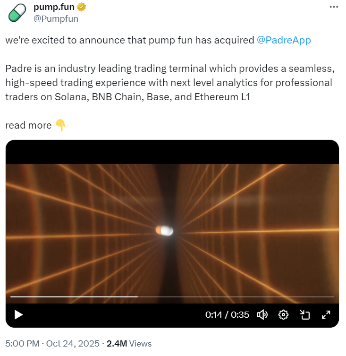Click the pump.fun pill avatar

pyautogui.click(x=17, y=13)
